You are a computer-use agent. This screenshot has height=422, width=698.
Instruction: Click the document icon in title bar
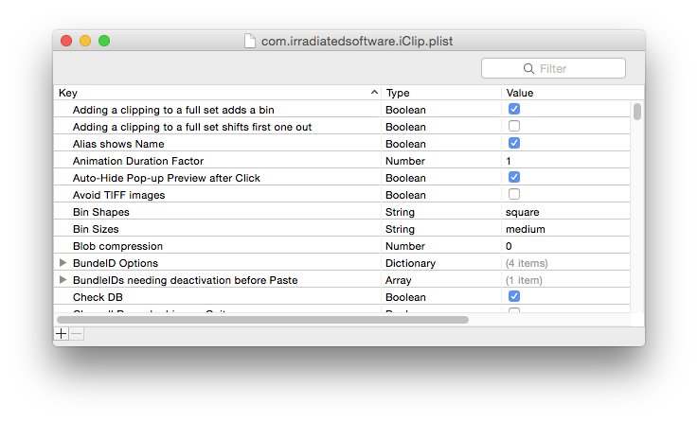(x=250, y=41)
